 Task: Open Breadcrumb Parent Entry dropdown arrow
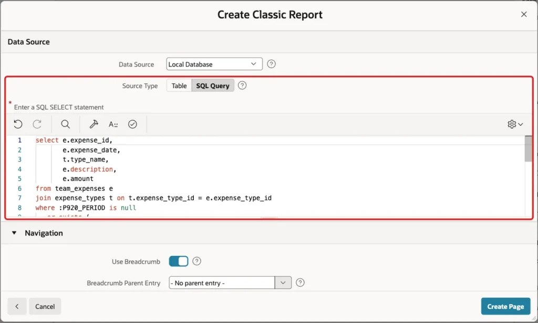pyautogui.click(x=283, y=283)
